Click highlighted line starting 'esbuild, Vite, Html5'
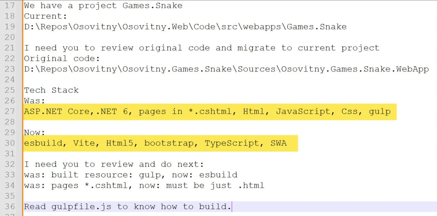 [x=155, y=144]
